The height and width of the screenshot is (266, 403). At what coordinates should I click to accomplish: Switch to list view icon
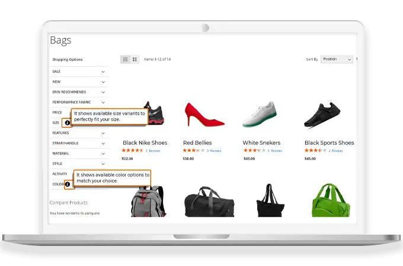[x=135, y=60]
